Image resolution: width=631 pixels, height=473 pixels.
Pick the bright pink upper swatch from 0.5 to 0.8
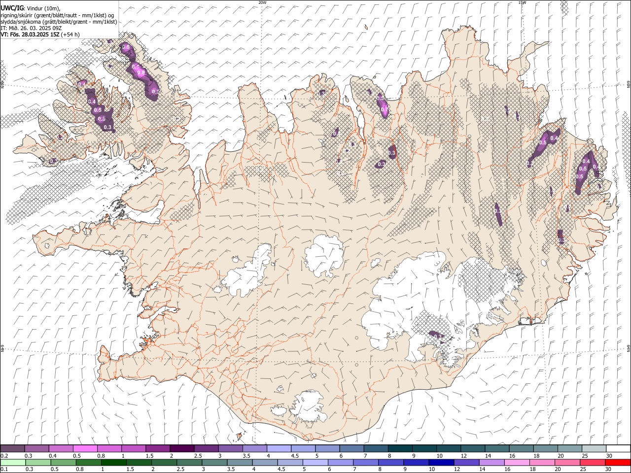click(85, 449)
